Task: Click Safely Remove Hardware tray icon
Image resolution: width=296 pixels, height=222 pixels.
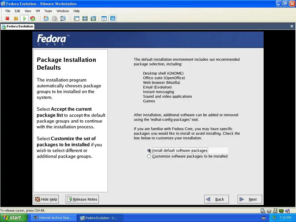Action: pyautogui.click(x=275, y=218)
